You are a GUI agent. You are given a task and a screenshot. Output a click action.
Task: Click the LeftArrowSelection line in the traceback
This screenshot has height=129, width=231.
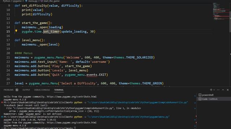[54, 111]
